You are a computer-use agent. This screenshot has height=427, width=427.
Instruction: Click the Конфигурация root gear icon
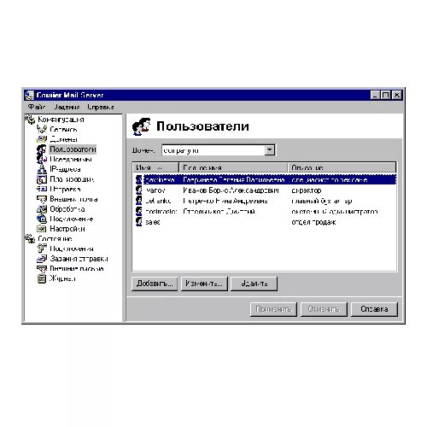(30, 120)
